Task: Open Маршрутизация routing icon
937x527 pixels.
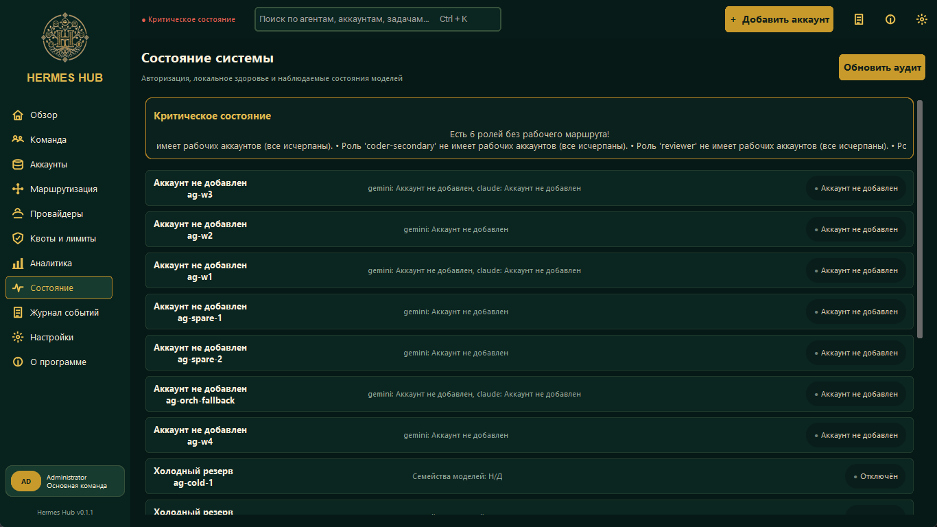Action: (x=18, y=189)
